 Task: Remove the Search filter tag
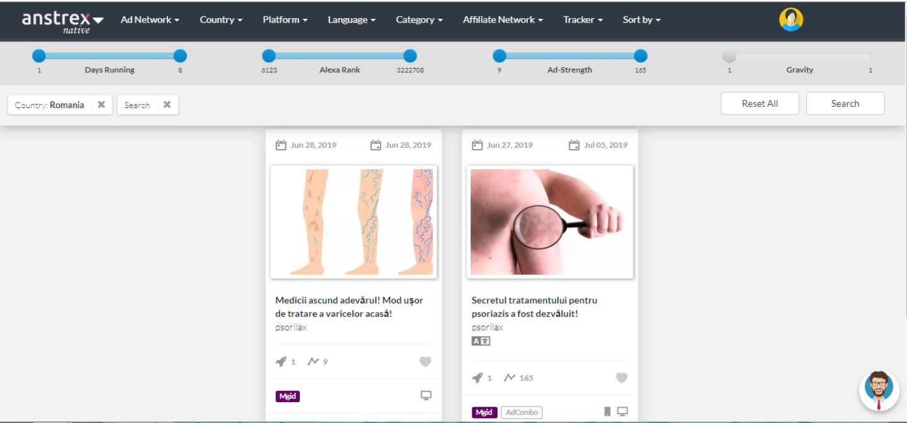click(167, 105)
